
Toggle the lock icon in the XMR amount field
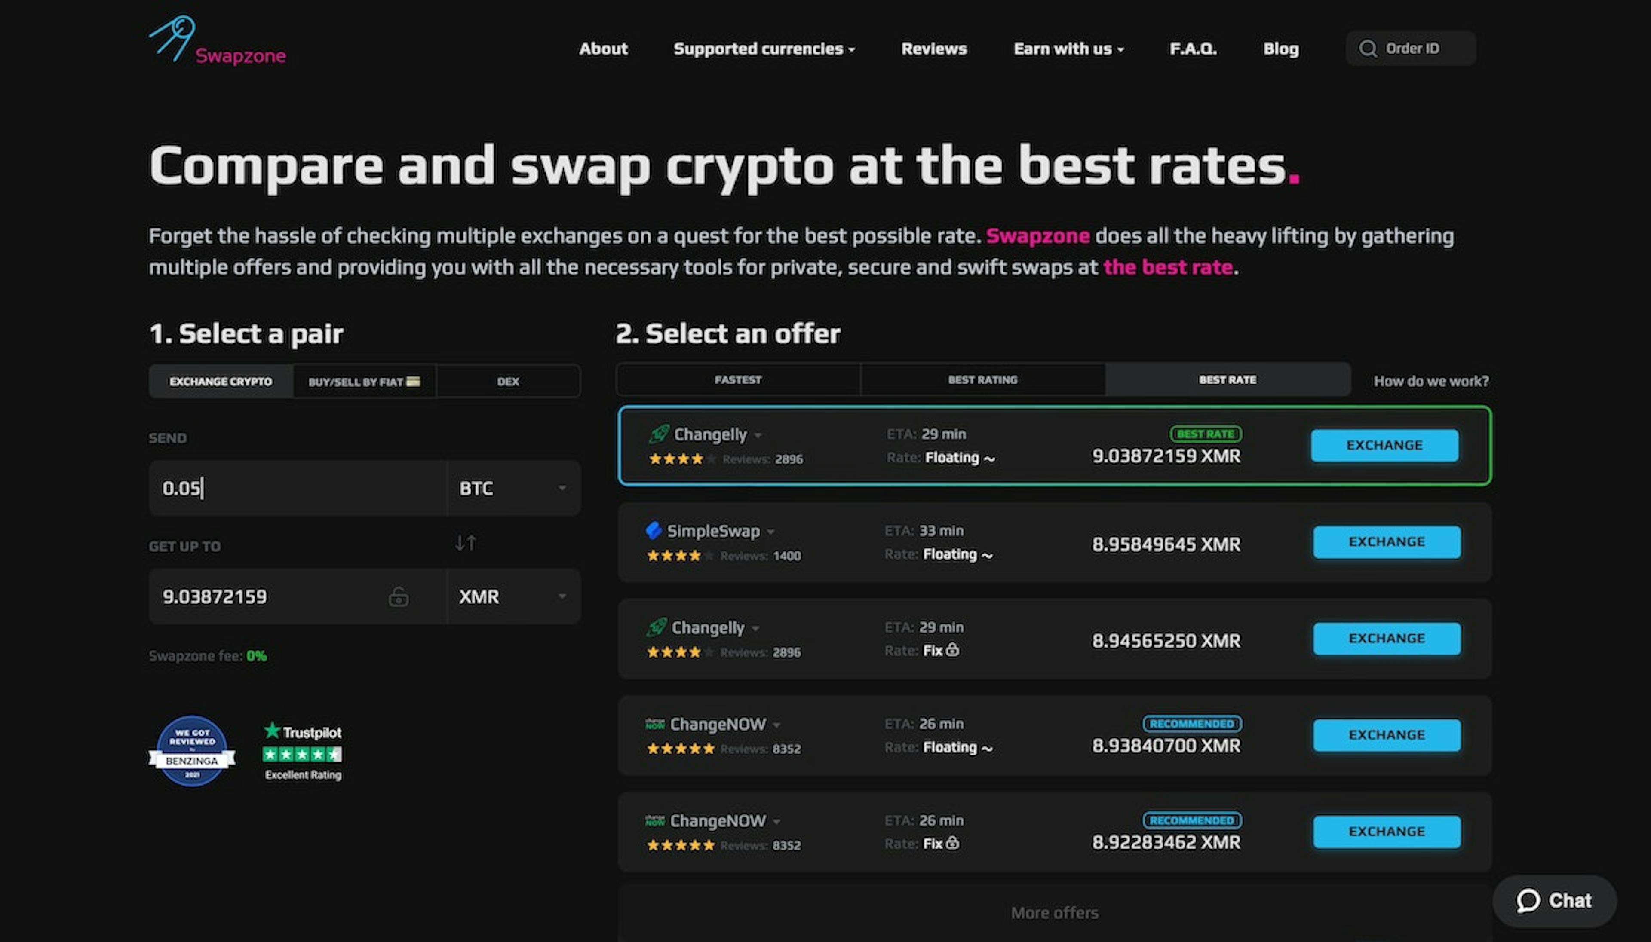pos(398,596)
